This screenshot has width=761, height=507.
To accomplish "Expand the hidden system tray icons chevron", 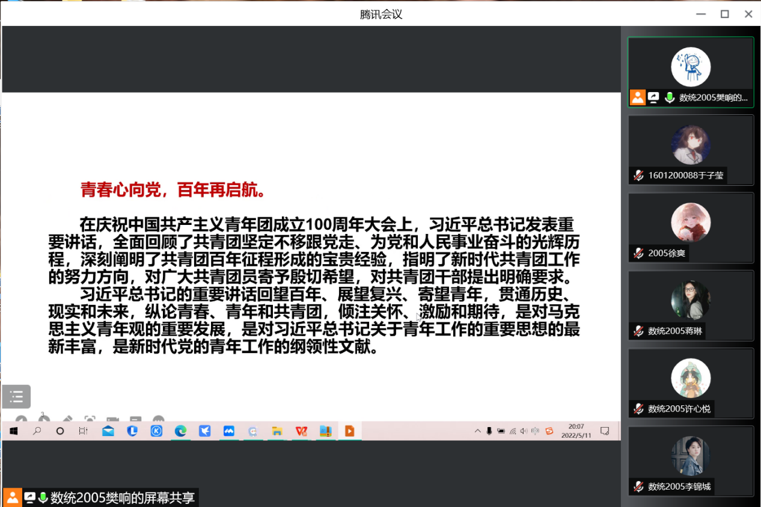I will tap(478, 431).
